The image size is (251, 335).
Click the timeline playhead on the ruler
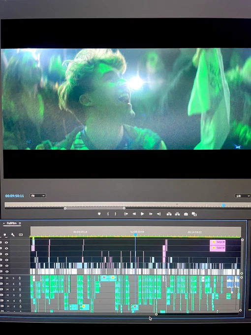[135, 235]
